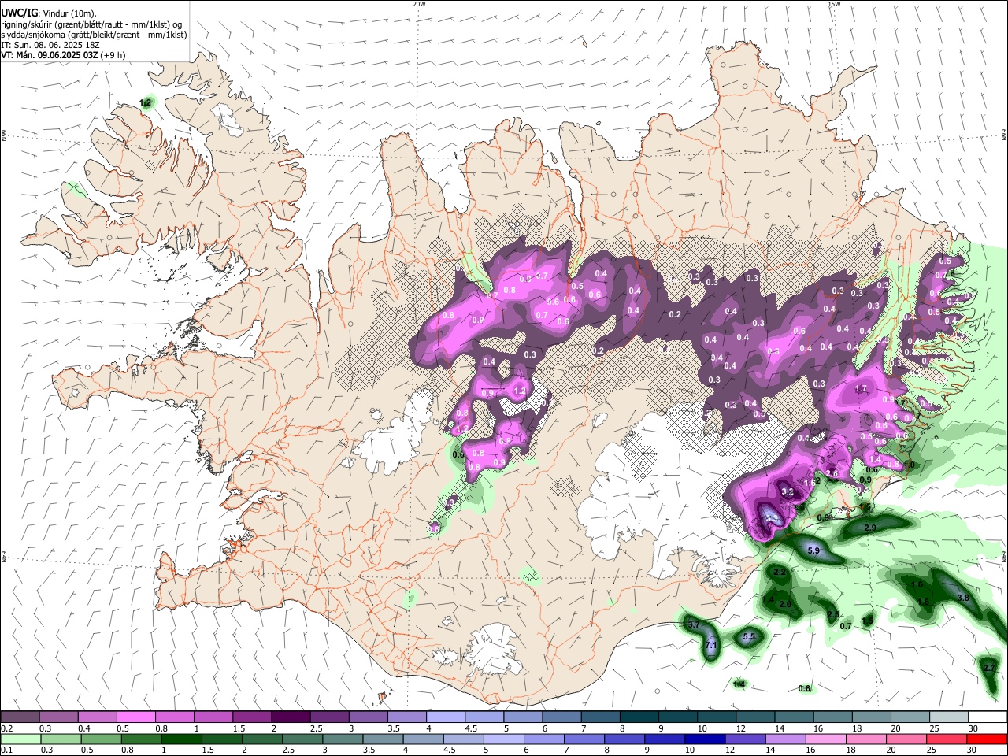The width and height of the screenshot is (1008, 756).
Task: Click the pale lavender upper-legend swatch starting at 4
Action: pyautogui.click(x=446, y=717)
